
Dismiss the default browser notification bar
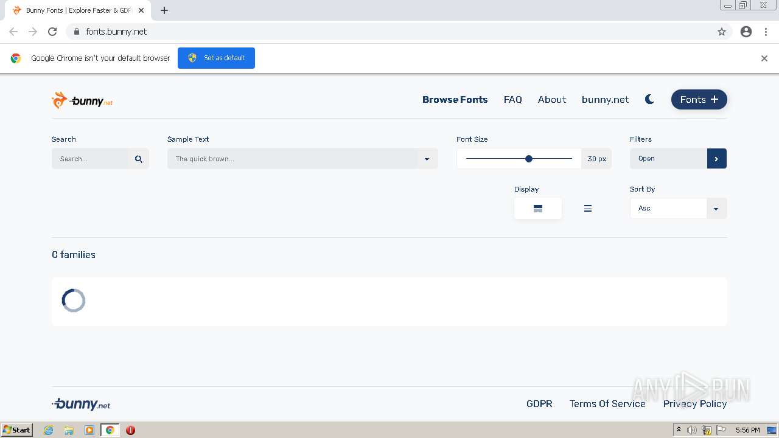coord(764,58)
